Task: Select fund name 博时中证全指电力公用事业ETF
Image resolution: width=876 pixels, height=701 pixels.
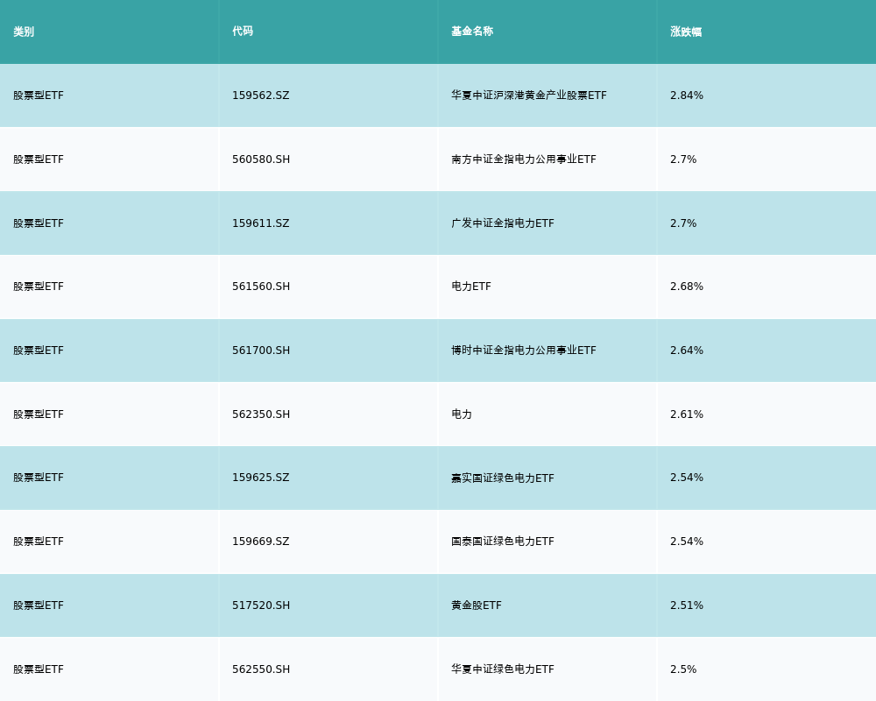Action: 524,350
